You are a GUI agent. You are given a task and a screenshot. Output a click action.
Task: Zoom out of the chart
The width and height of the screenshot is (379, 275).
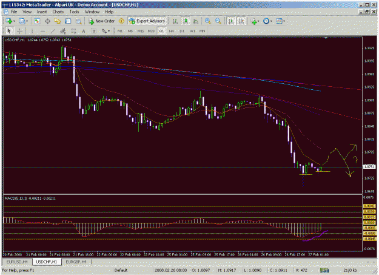click(218, 21)
